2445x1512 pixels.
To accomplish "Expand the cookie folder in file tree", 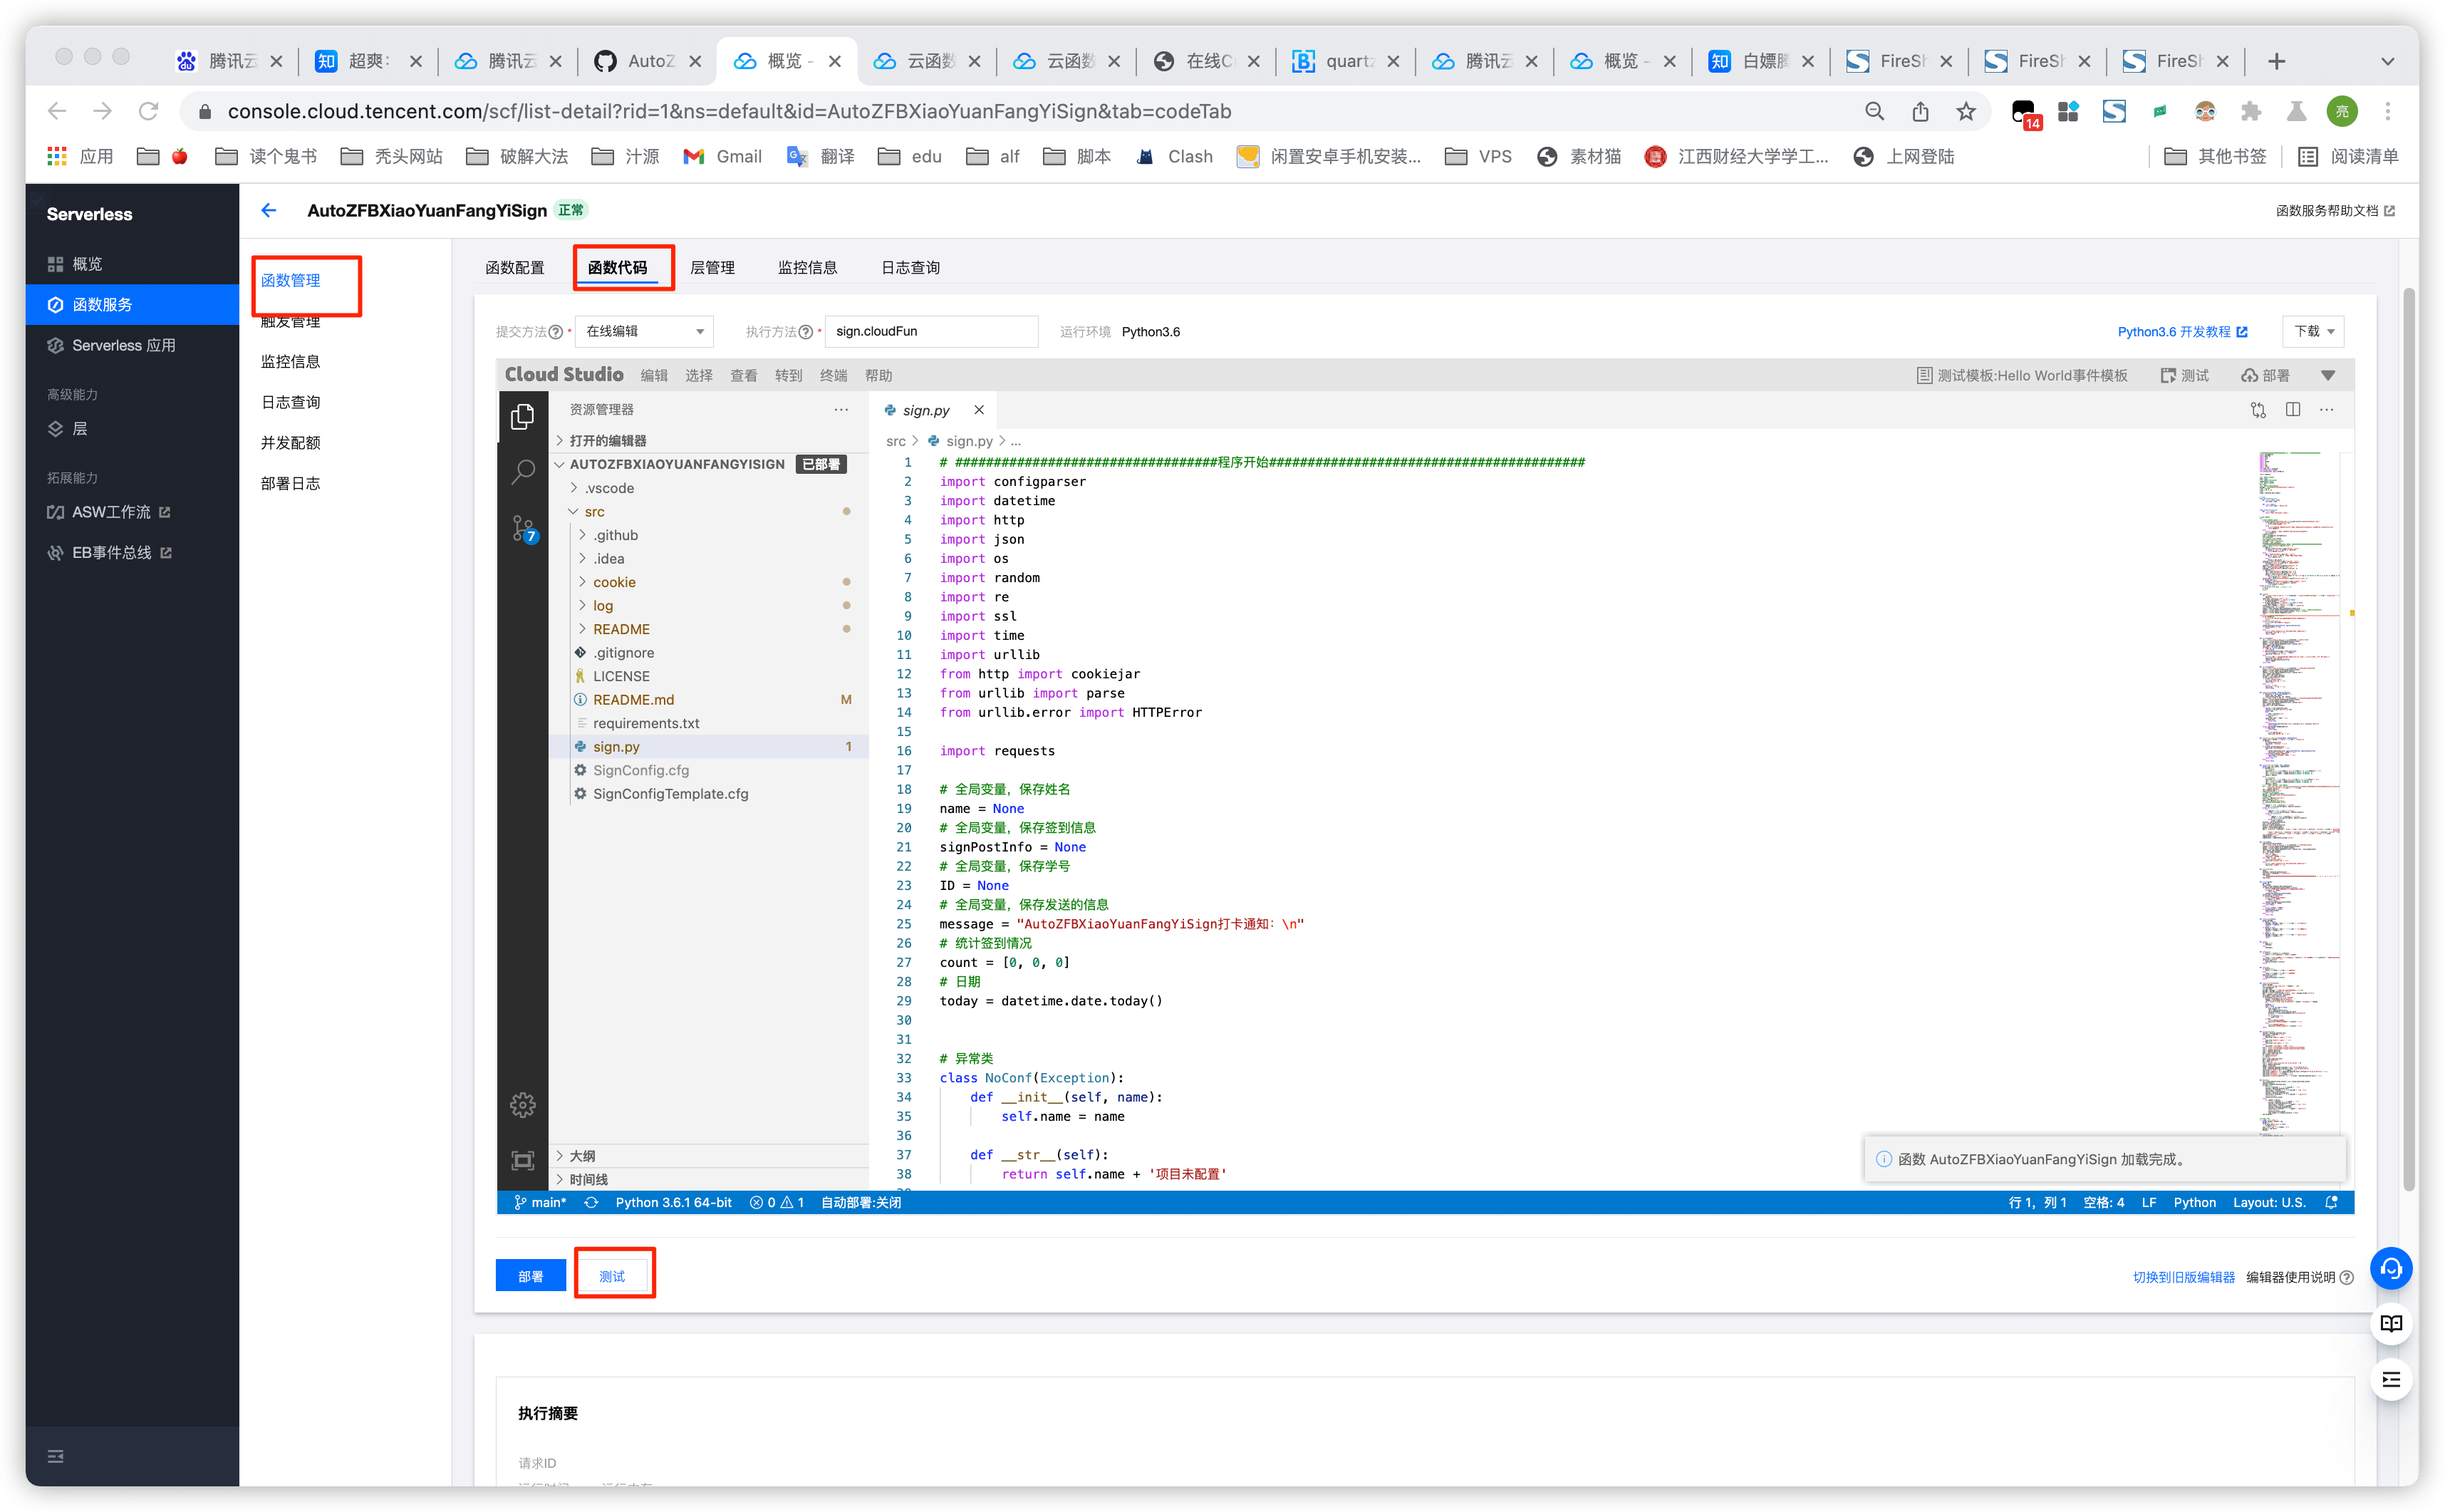I will coord(614,582).
